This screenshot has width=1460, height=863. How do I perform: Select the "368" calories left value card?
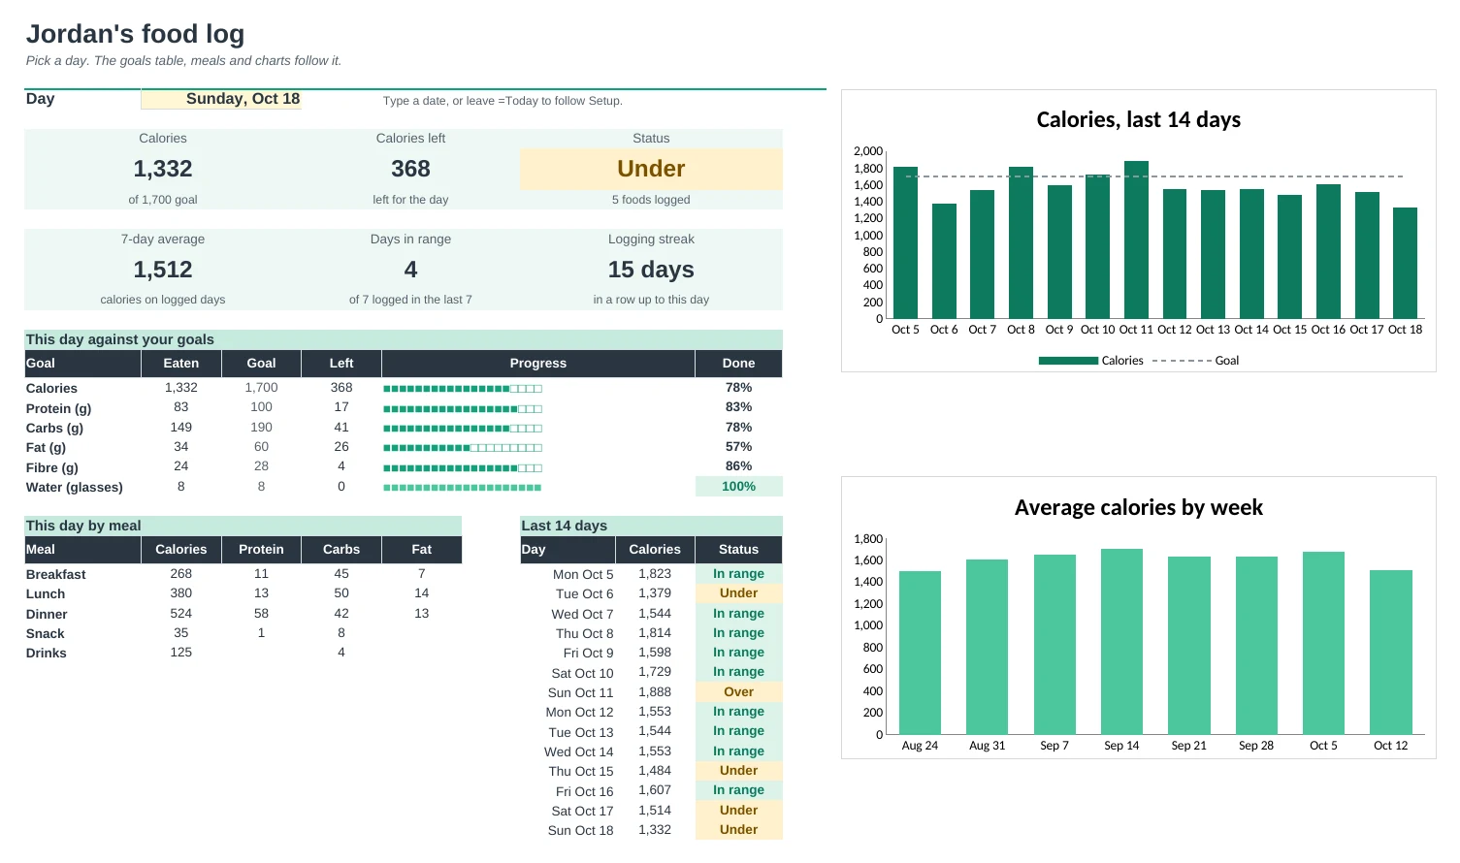point(410,169)
